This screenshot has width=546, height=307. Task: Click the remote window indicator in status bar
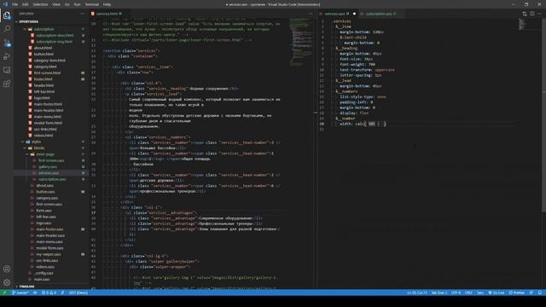click(x=4, y=293)
